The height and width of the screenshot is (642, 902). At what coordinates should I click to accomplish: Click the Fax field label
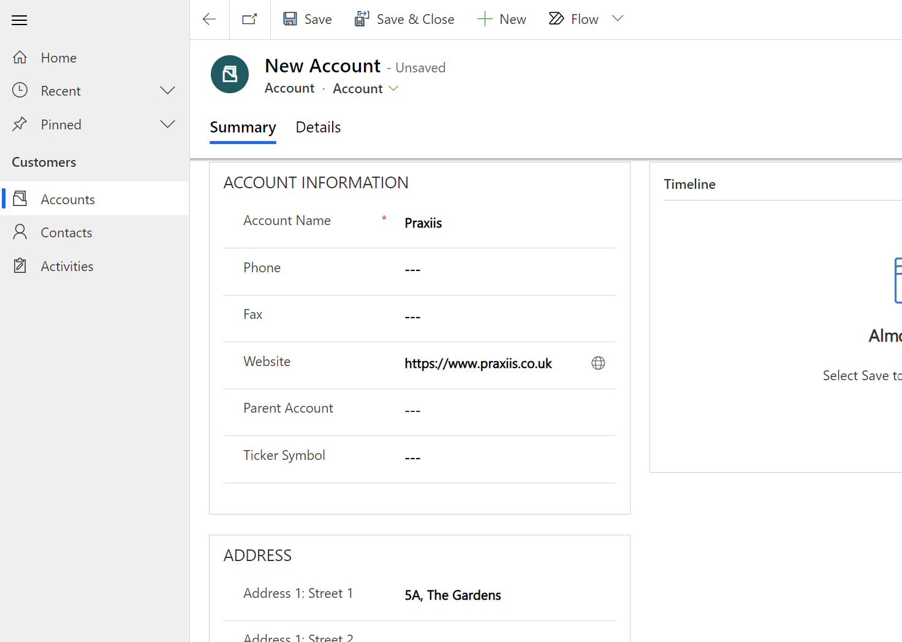click(x=252, y=315)
